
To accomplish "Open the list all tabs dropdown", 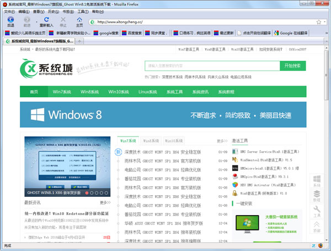I will coord(327,41).
